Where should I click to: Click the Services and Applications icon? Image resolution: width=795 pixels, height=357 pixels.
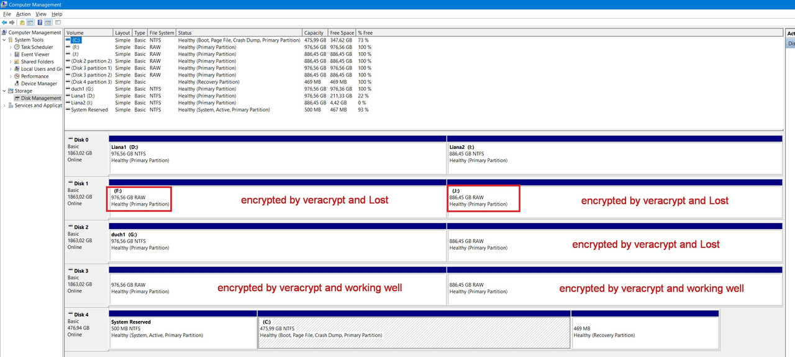point(11,106)
